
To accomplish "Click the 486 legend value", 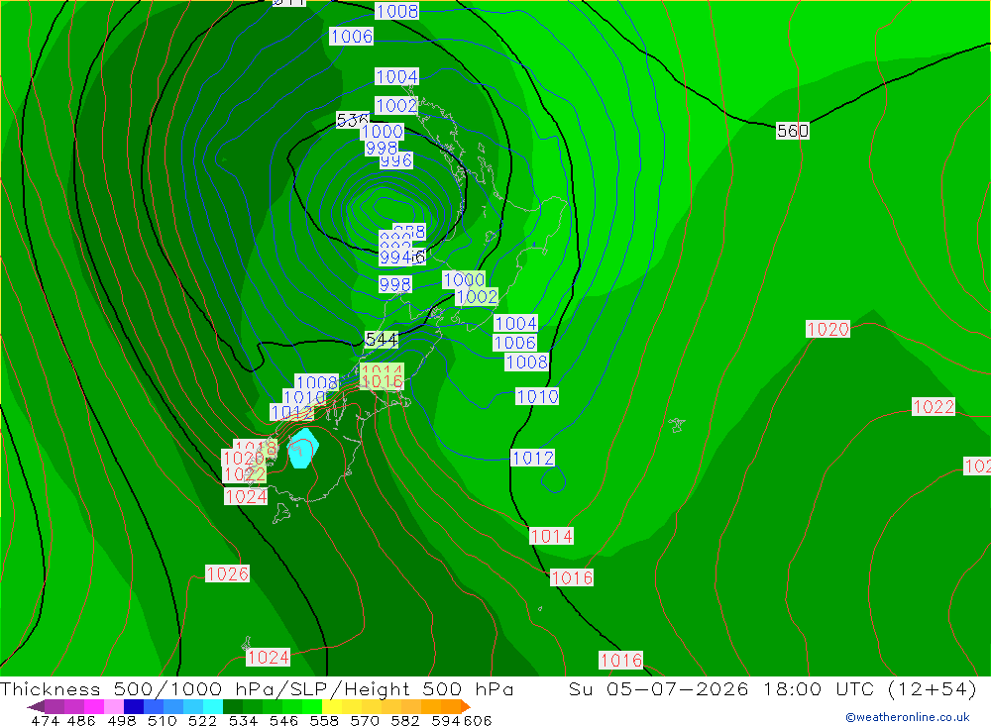I will pyautogui.click(x=81, y=720).
